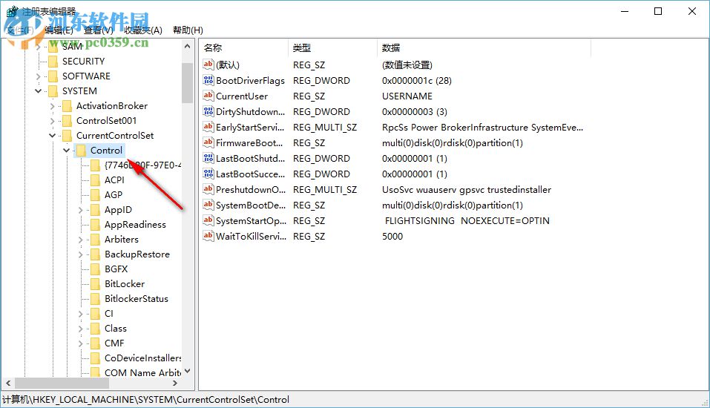710x408 pixels.
Task: Click the SAM key label
Action: 73,46
